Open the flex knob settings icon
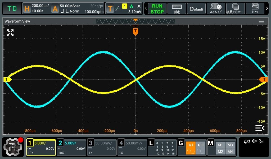Screen dimensions: 271x159 (x=216, y=9)
